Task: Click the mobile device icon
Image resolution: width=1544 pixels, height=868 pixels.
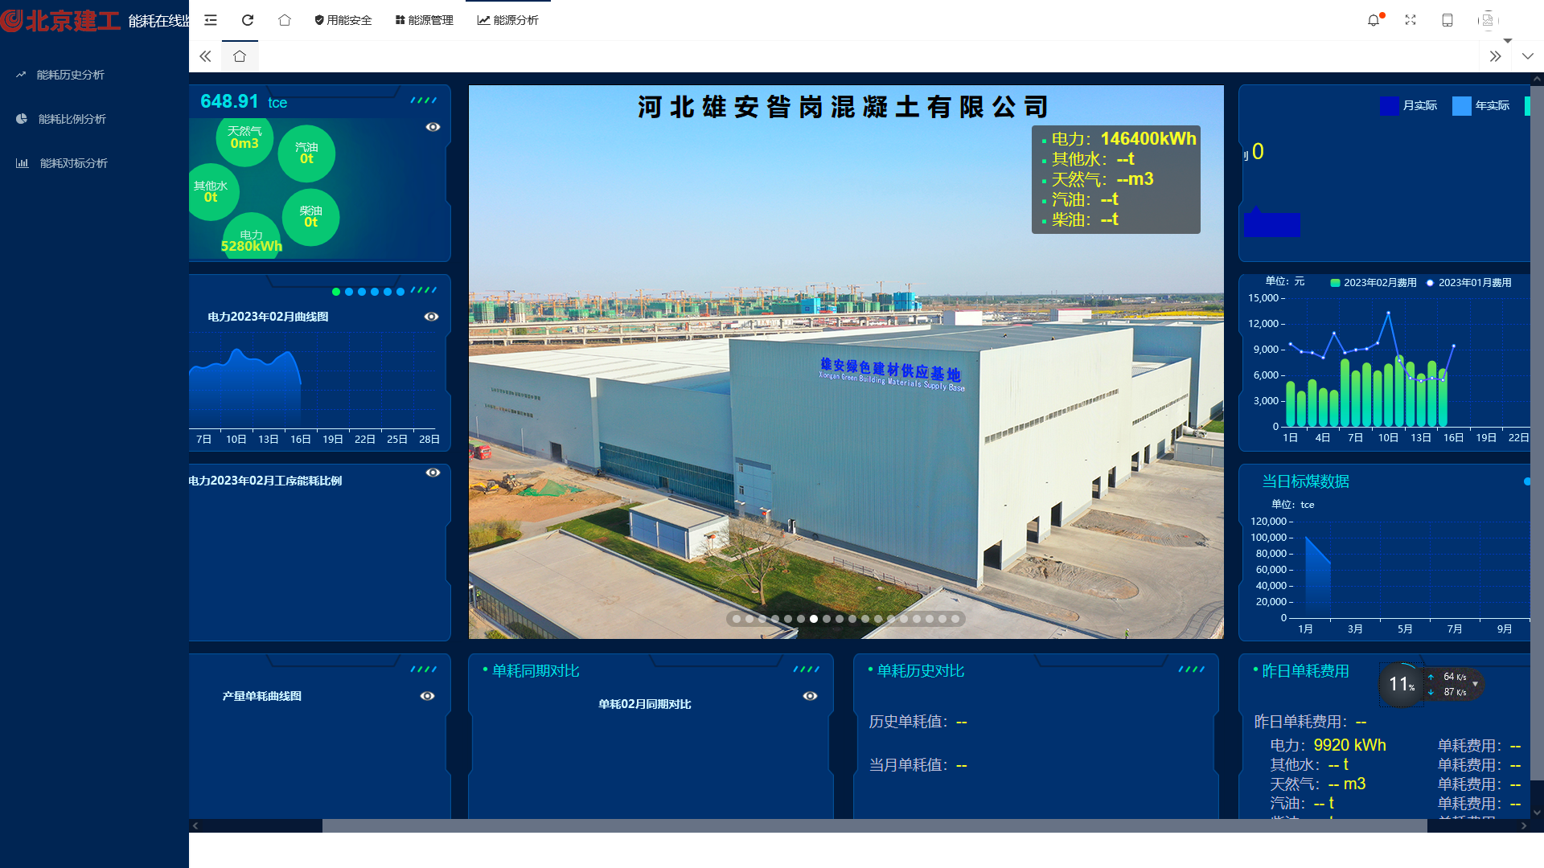Action: tap(1447, 20)
